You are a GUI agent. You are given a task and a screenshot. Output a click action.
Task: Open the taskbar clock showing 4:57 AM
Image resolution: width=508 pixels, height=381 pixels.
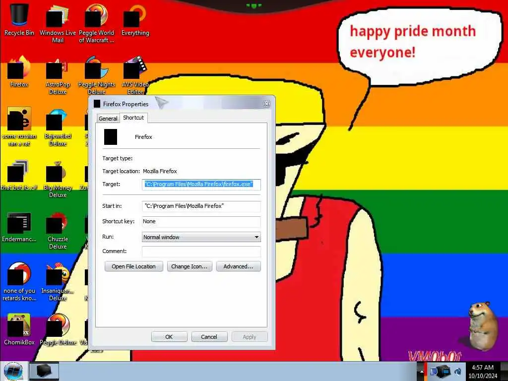click(x=483, y=372)
